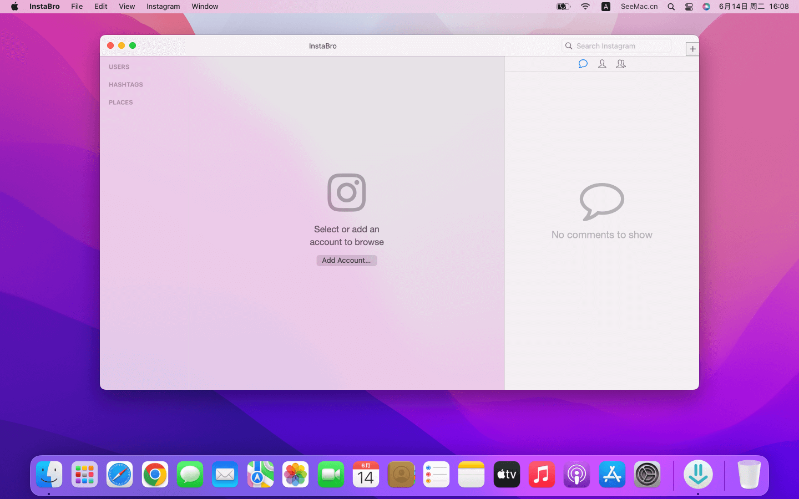
Task: Click the Instagram camera logo placeholder
Action: (347, 192)
